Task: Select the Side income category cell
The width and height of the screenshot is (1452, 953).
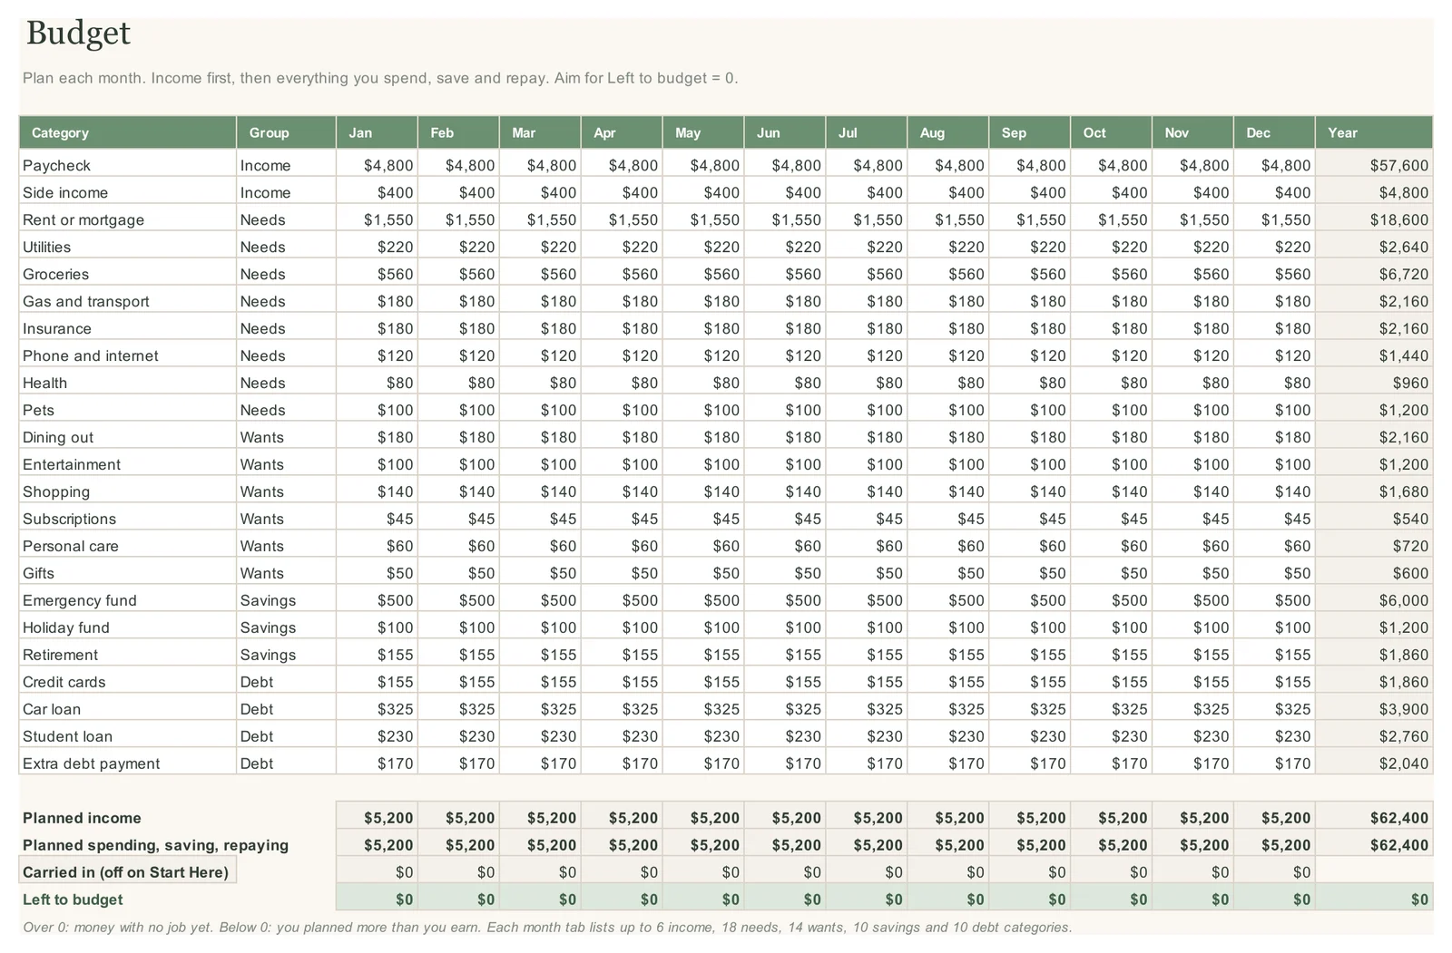Action: point(128,192)
